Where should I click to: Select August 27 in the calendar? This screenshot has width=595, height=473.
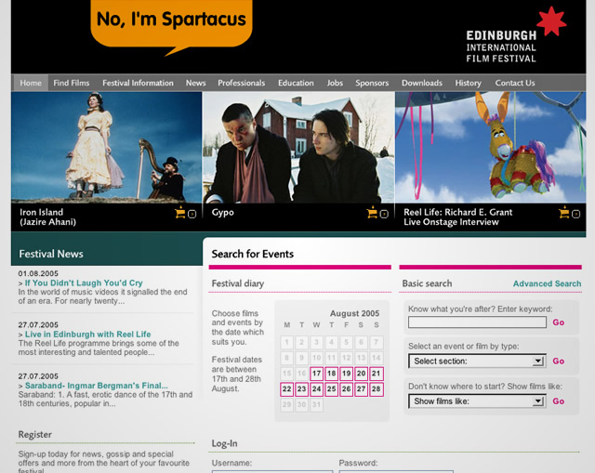tap(362, 389)
